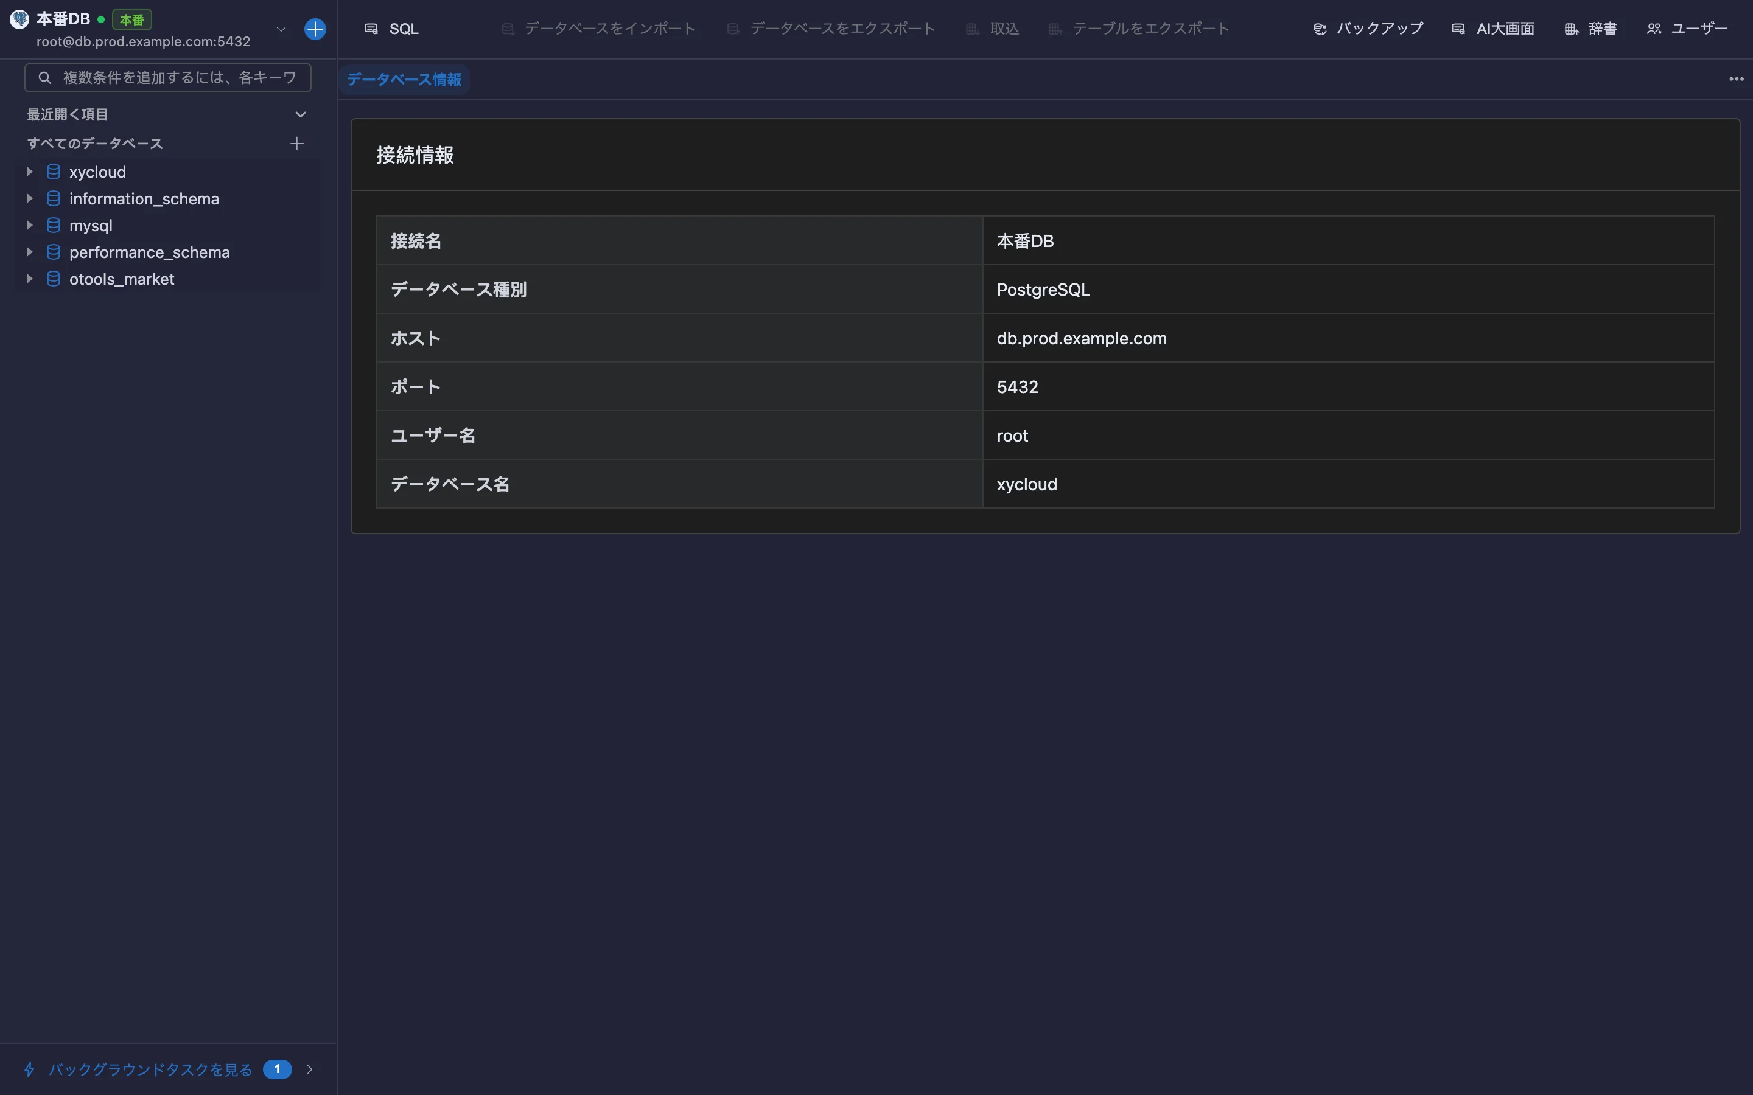Click the background tasks right chevron

(309, 1069)
